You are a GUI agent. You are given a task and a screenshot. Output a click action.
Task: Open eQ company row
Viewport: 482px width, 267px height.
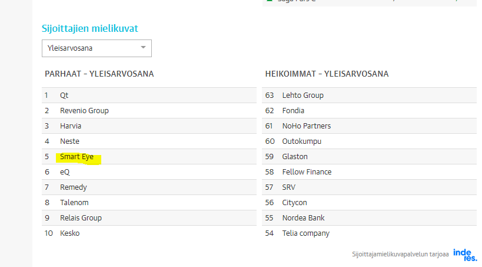click(149, 172)
